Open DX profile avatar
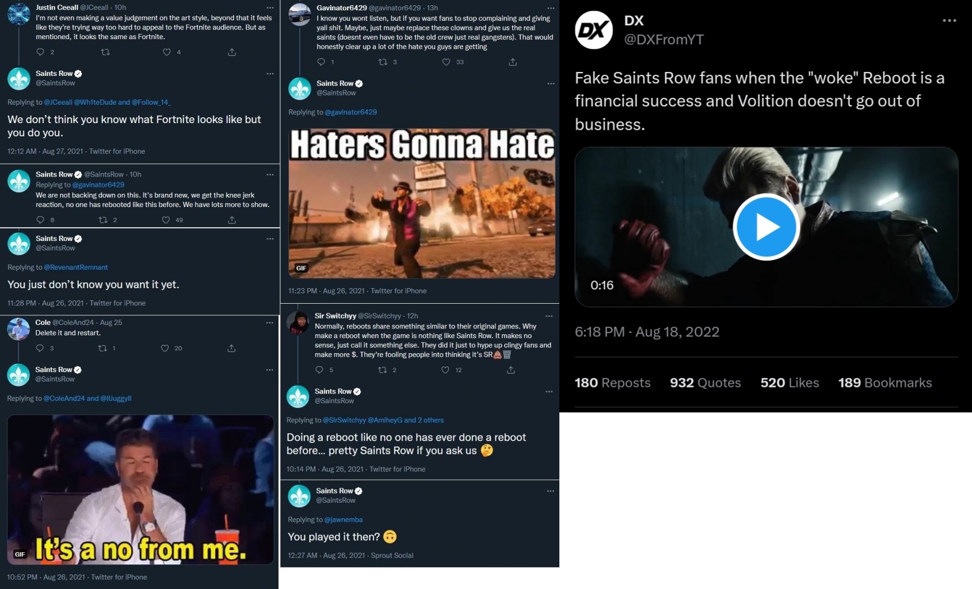 (x=594, y=30)
